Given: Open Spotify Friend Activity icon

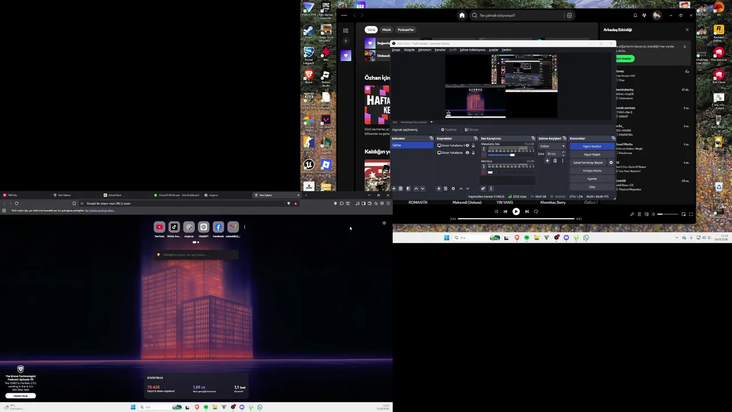Looking at the screenshot, I should pos(645,15).
